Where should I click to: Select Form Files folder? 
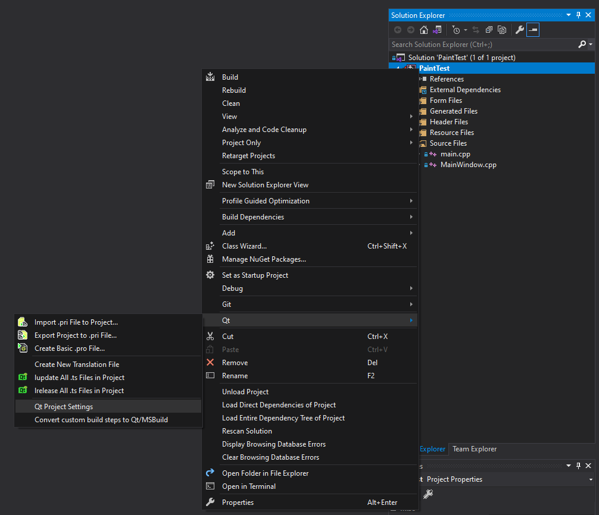click(x=446, y=101)
